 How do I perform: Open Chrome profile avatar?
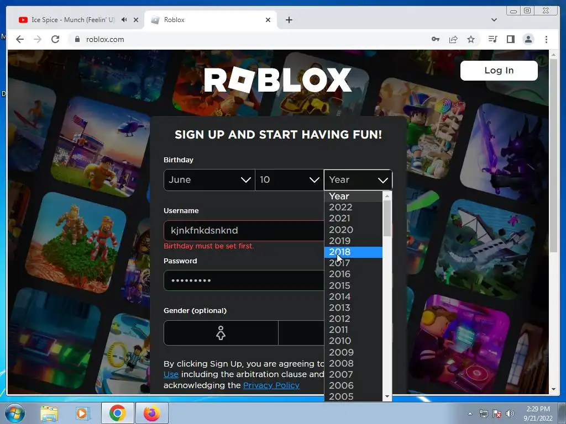(x=528, y=39)
